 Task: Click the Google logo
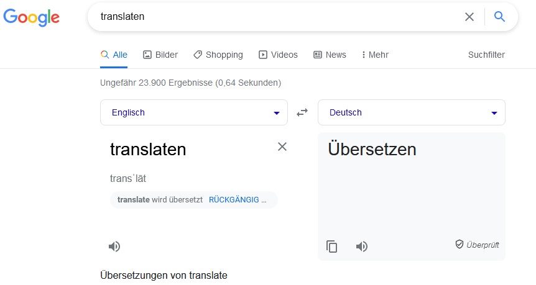(x=32, y=17)
